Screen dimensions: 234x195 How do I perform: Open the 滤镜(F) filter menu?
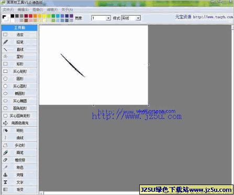[x=52, y=9]
